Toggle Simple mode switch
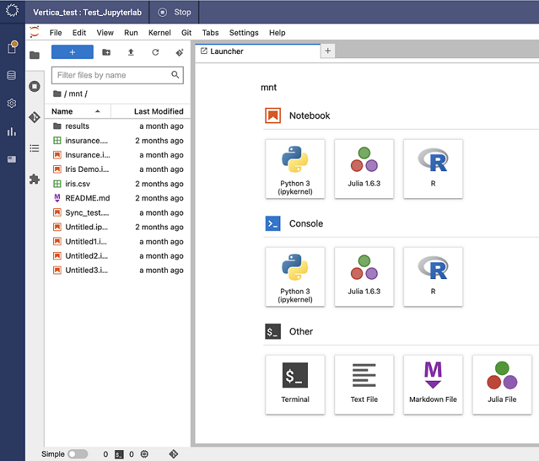The image size is (539, 461). (x=77, y=454)
